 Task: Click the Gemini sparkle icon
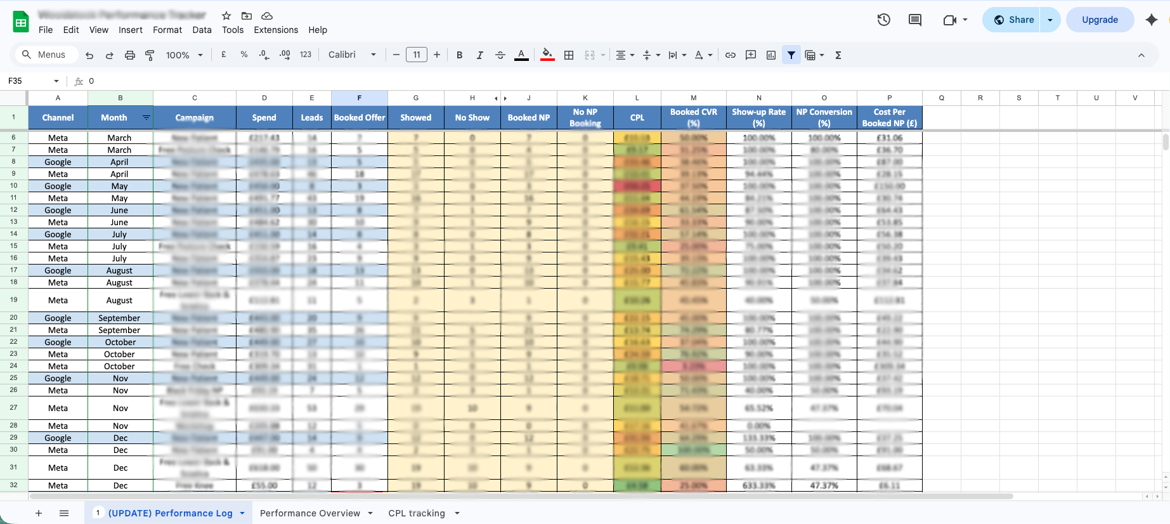pos(1152,20)
